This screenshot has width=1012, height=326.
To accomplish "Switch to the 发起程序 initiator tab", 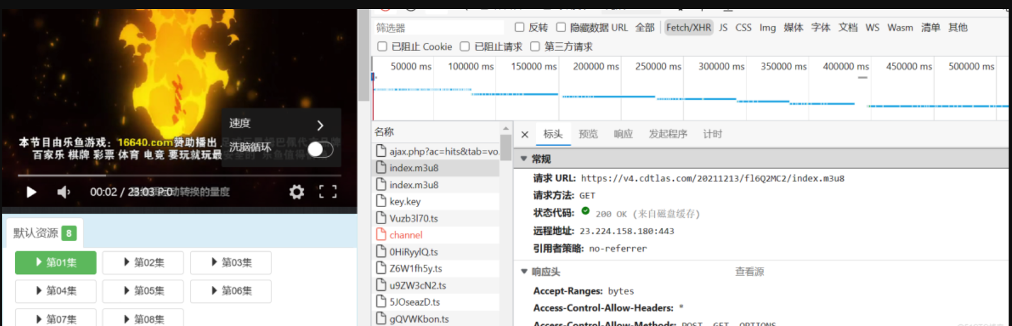I will 668,134.
